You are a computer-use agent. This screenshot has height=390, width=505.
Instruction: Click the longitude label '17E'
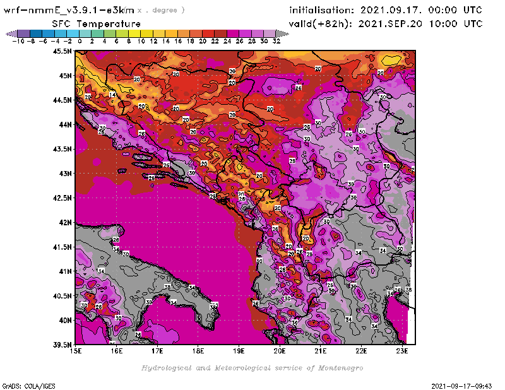(x=157, y=351)
